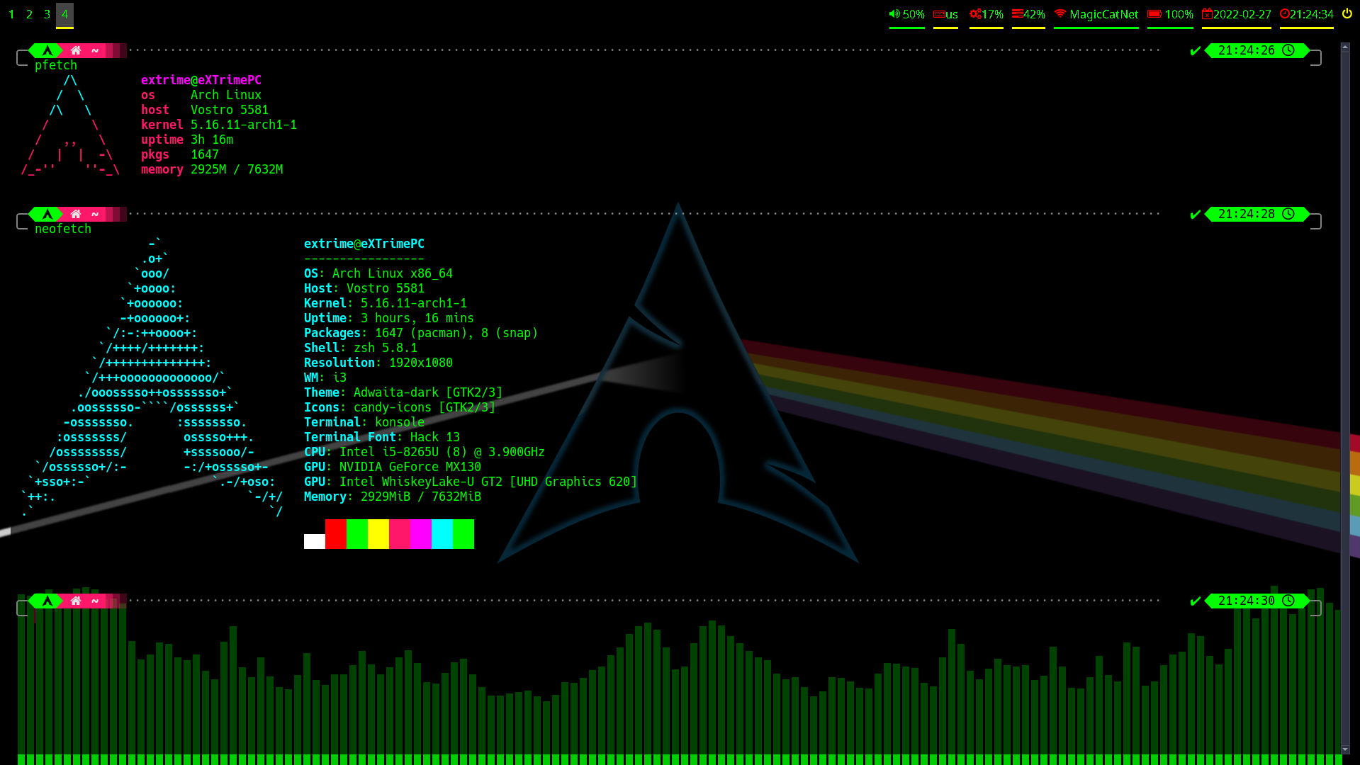Click the 21:24:30 timestamp above the visualizer
Image resolution: width=1360 pixels, height=765 pixels.
(1245, 601)
